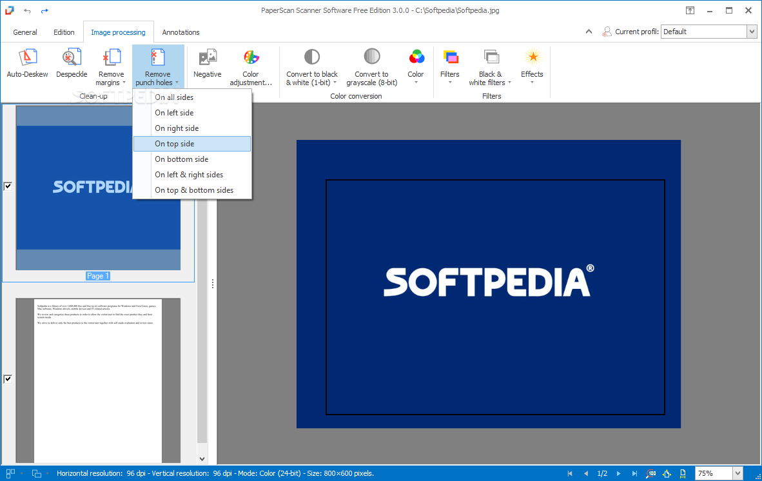This screenshot has height=481, width=762.
Task: Click the Remove punch holes button
Action: point(157,67)
